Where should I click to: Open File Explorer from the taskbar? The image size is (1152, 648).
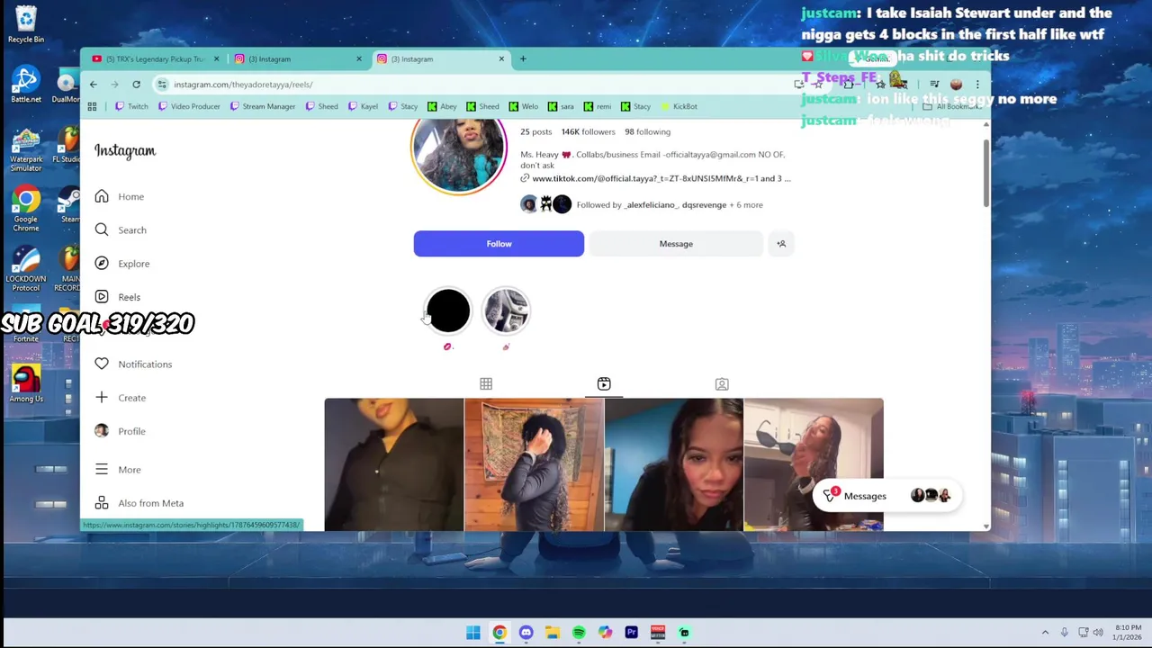pos(553,633)
